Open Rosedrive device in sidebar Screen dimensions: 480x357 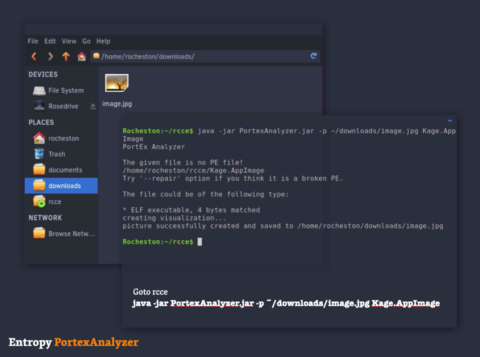[x=63, y=106]
